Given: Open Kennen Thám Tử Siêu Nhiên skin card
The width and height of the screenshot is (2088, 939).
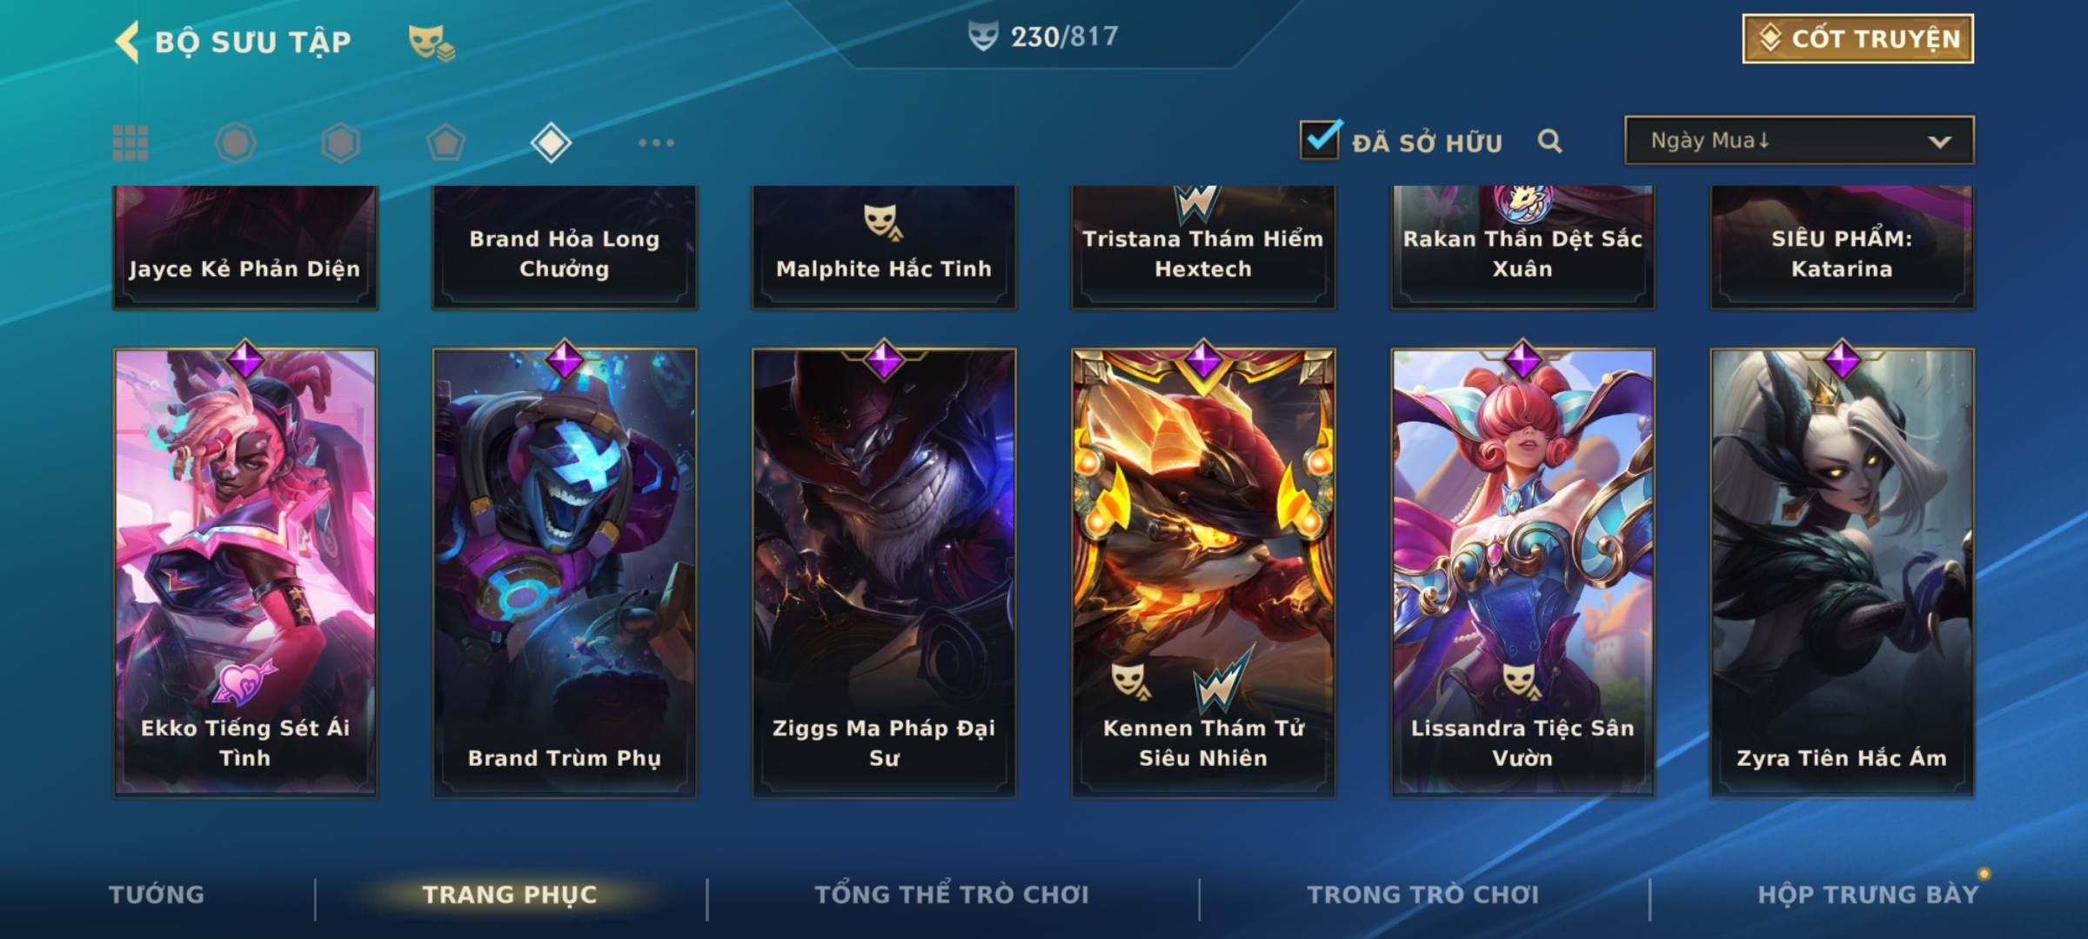Looking at the screenshot, I should (1203, 571).
